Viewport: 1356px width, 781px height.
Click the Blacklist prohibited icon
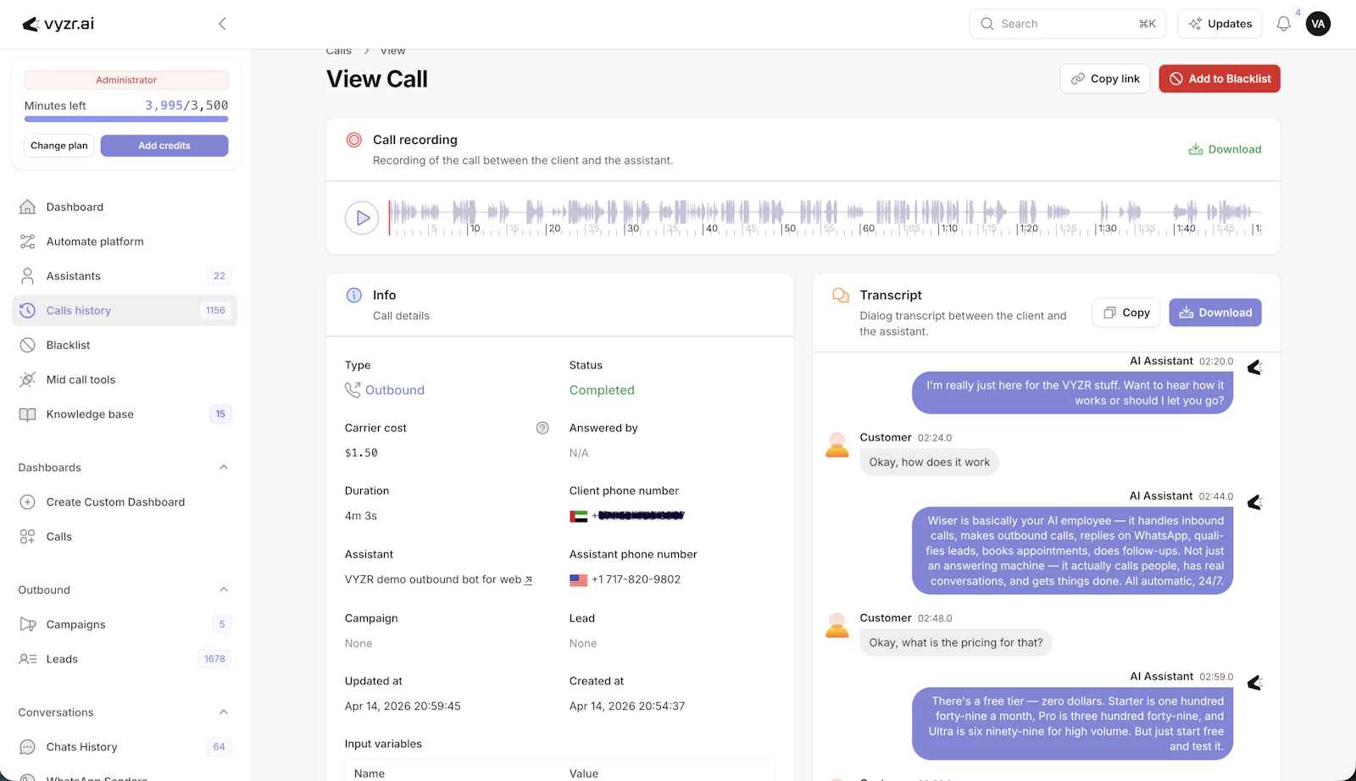pyautogui.click(x=27, y=345)
